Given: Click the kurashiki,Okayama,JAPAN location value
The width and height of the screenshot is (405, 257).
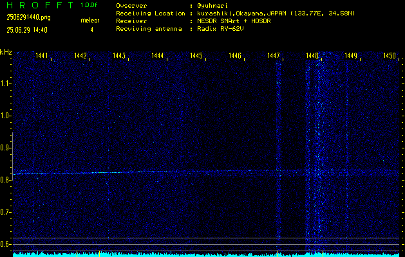Looking at the screenshot, I should [x=276, y=13].
